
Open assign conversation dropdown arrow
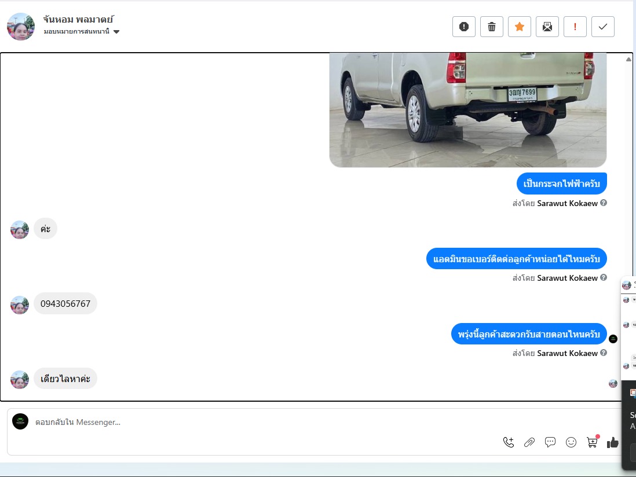tap(116, 32)
